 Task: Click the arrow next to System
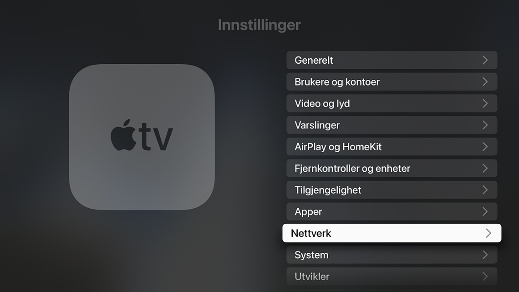click(x=485, y=255)
